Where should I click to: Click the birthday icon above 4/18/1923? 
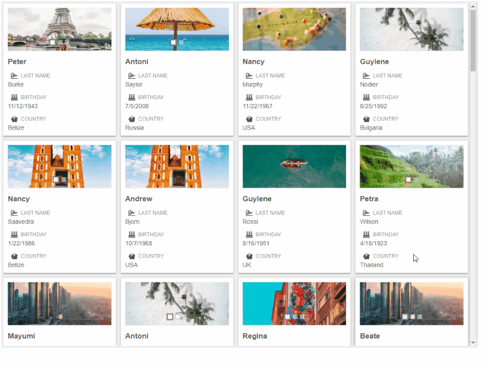point(366,235)
